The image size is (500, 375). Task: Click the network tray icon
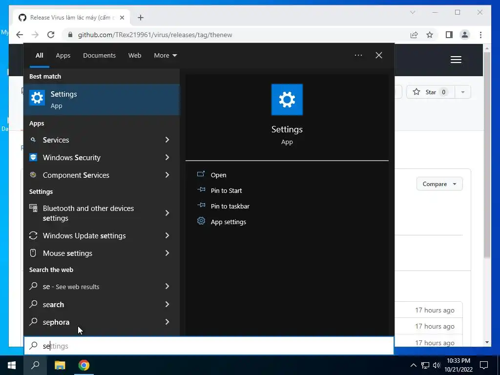[x=425, y=365]
